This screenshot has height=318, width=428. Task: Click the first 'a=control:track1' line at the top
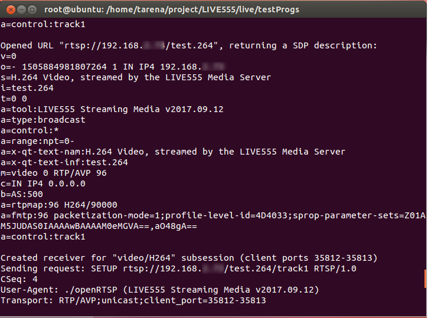(x=43, y=24)
